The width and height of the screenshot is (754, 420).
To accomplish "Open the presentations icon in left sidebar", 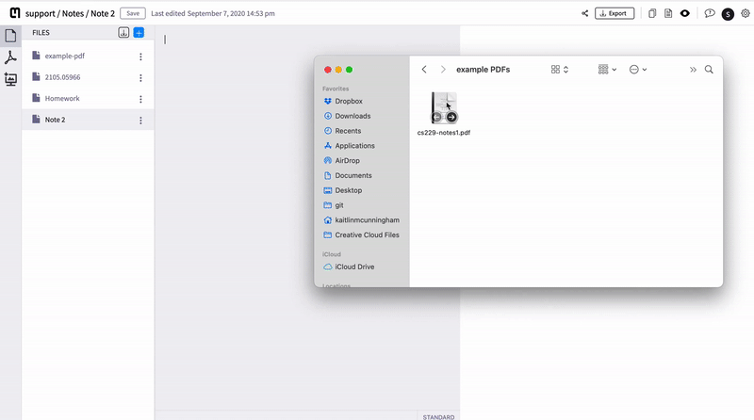I will point(10,79).
